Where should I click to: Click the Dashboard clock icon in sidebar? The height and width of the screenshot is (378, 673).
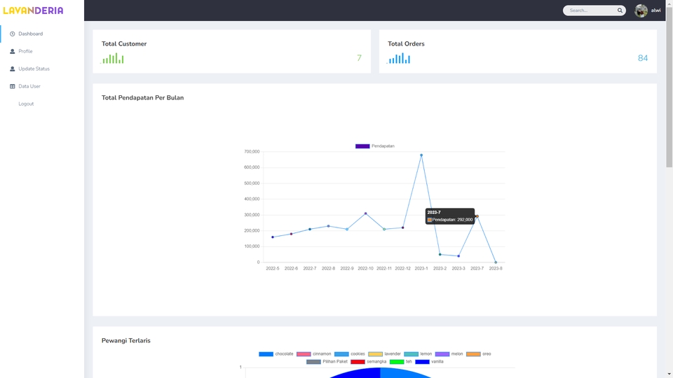pyautogui.click(x=13, y=34)
